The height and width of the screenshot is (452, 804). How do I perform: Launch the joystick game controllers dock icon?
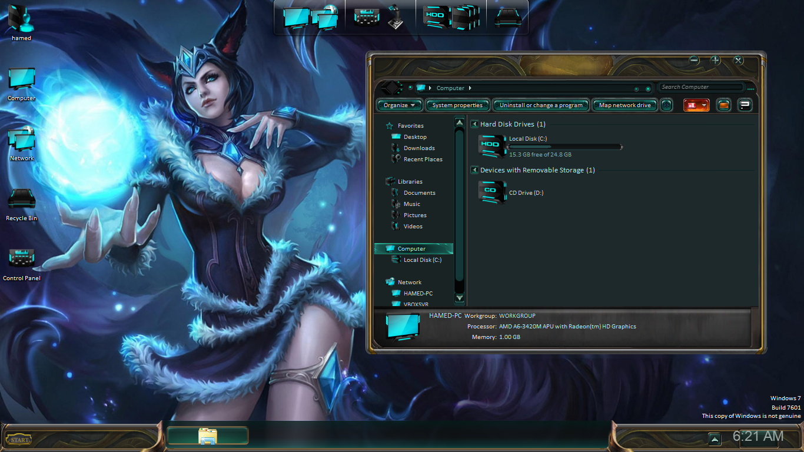(397, 16)
